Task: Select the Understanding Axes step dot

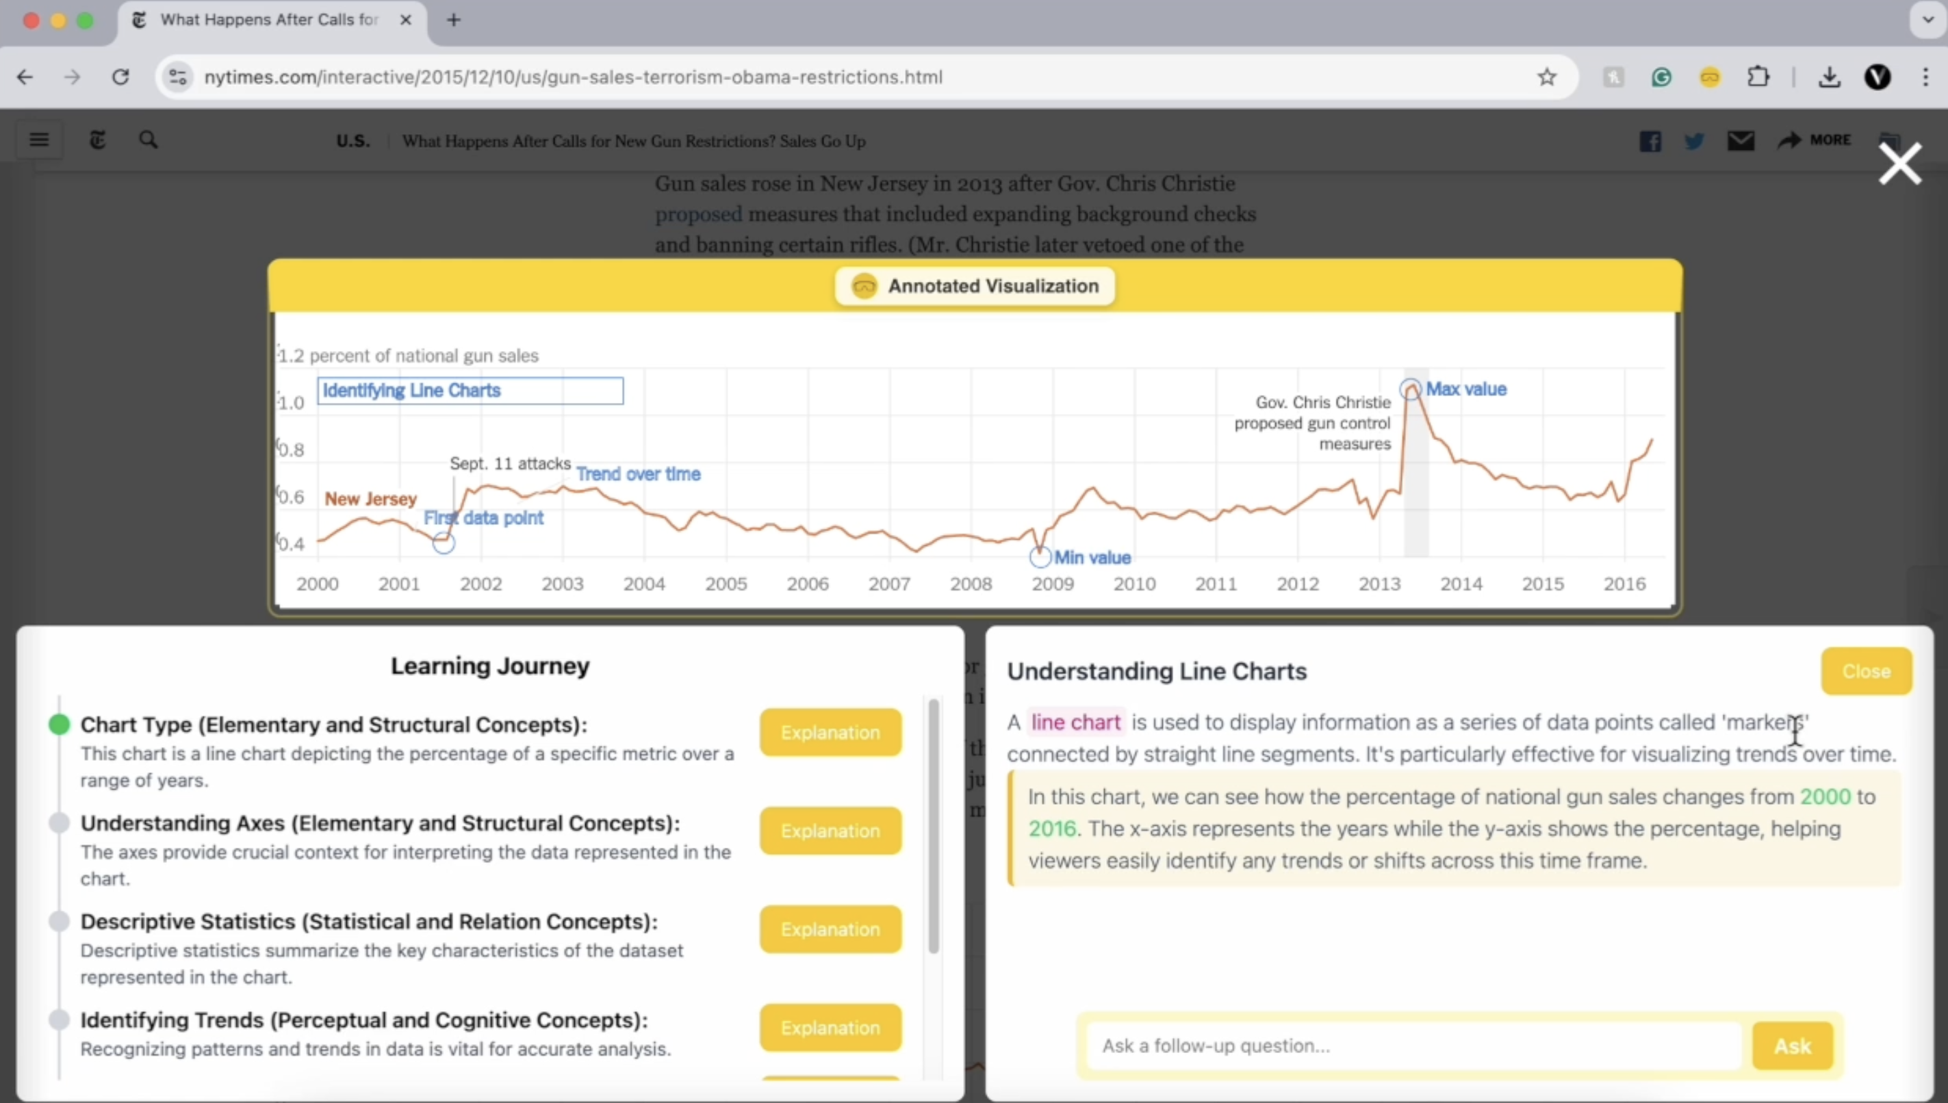Action: point(59,822)
